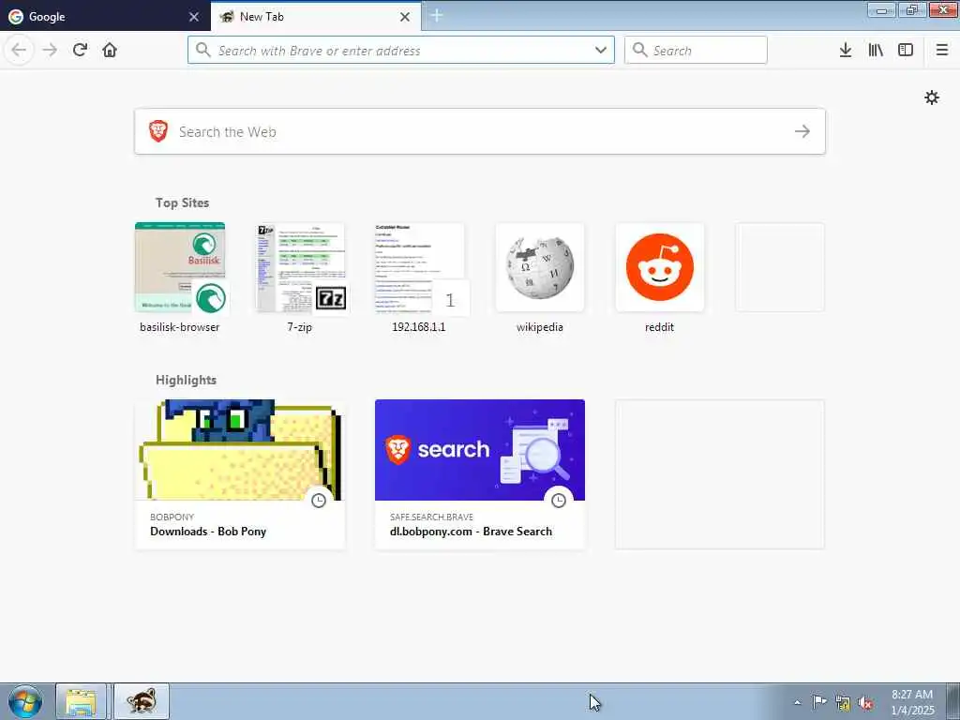Open the 7-zip top site tile

(x=300, y=267)
